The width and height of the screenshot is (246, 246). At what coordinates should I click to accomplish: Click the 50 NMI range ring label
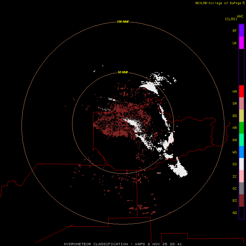(123, 72)
